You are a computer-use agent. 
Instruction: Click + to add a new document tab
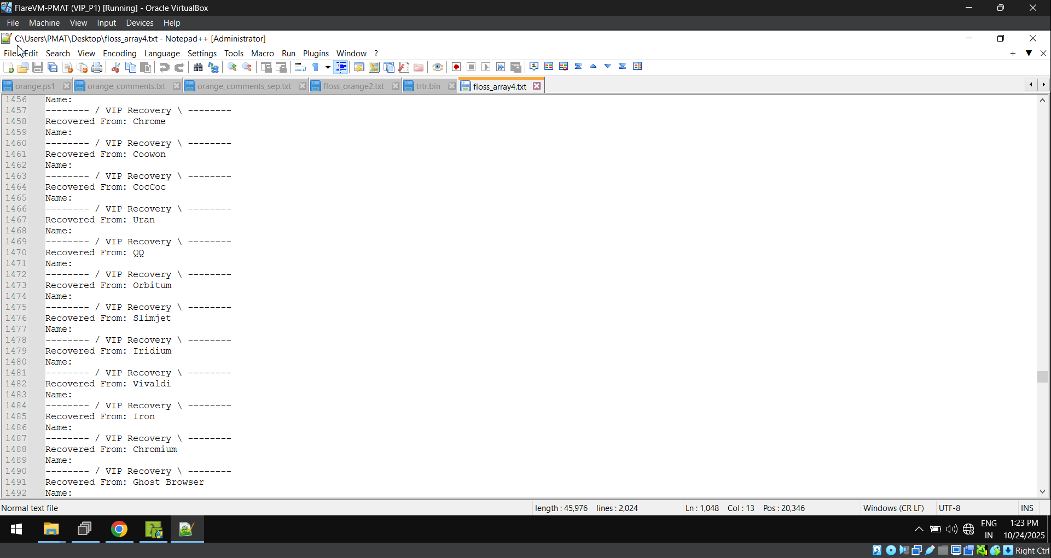(1013, 54)
